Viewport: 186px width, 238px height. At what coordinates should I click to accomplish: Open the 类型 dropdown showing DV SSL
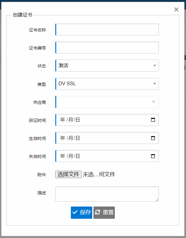coord(107,84)
